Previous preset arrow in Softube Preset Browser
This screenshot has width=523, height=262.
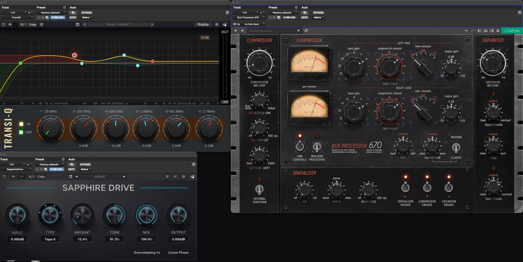[x=235, y=31]
